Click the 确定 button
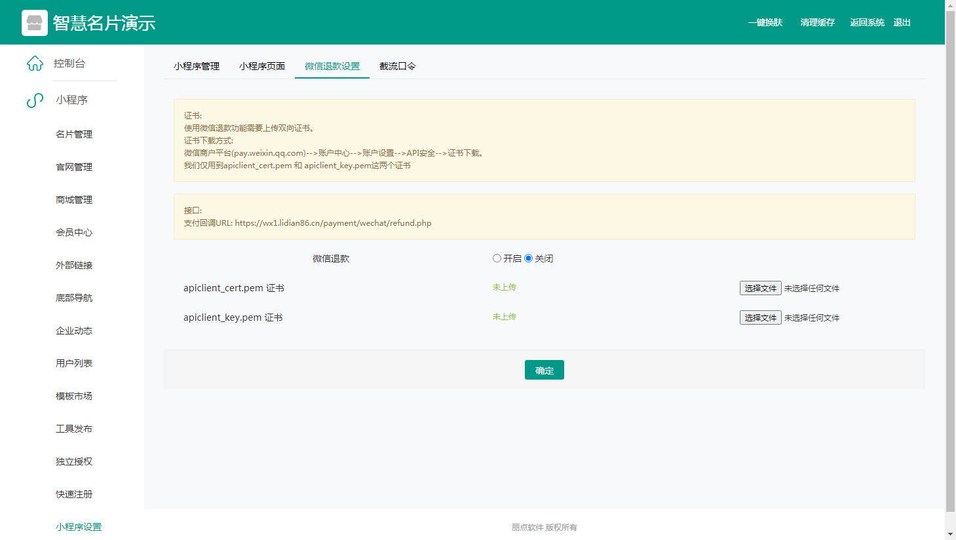 [x=545, y=370]
